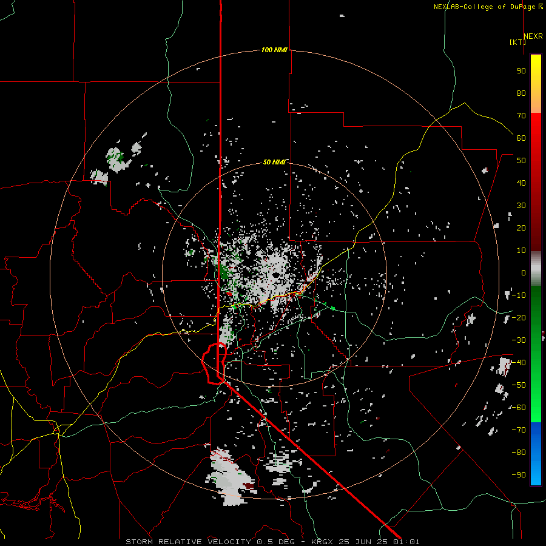
Task: Click the 80 value on the velocity scale
Action: tap(521, 93)
